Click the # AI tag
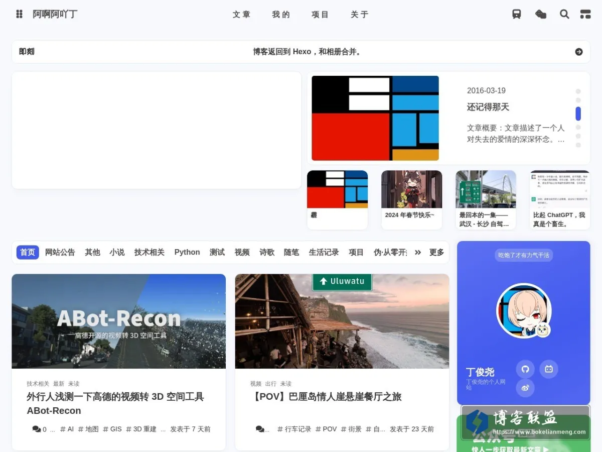The image size is (602, 452). click(x=67, y=429)
